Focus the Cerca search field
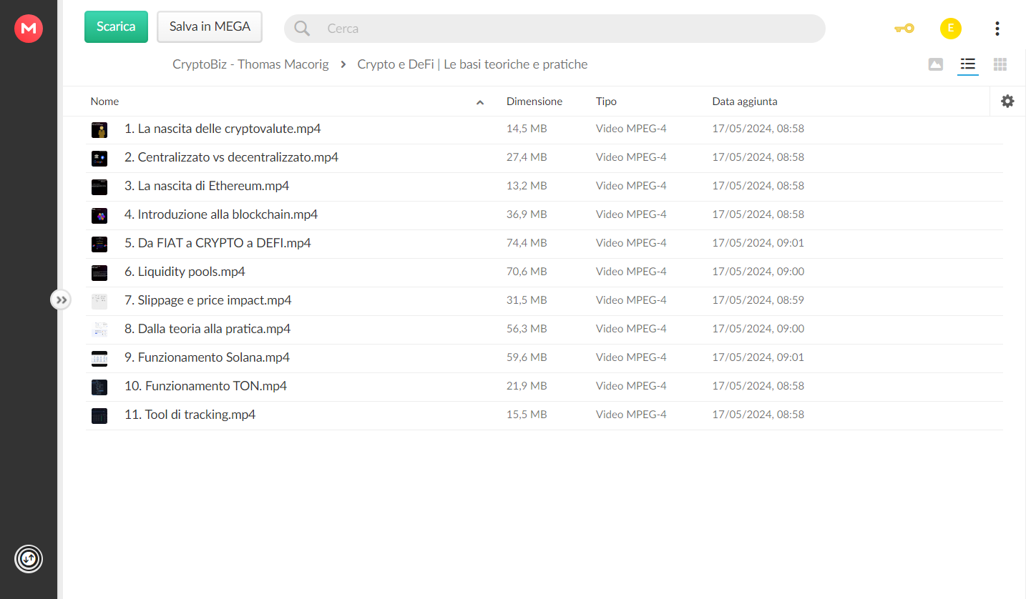The image size is (1026, 599). pos(554,29)
